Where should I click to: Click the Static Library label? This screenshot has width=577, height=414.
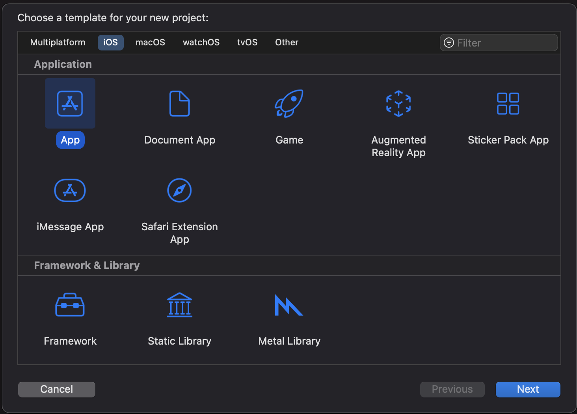click(179, 341)
